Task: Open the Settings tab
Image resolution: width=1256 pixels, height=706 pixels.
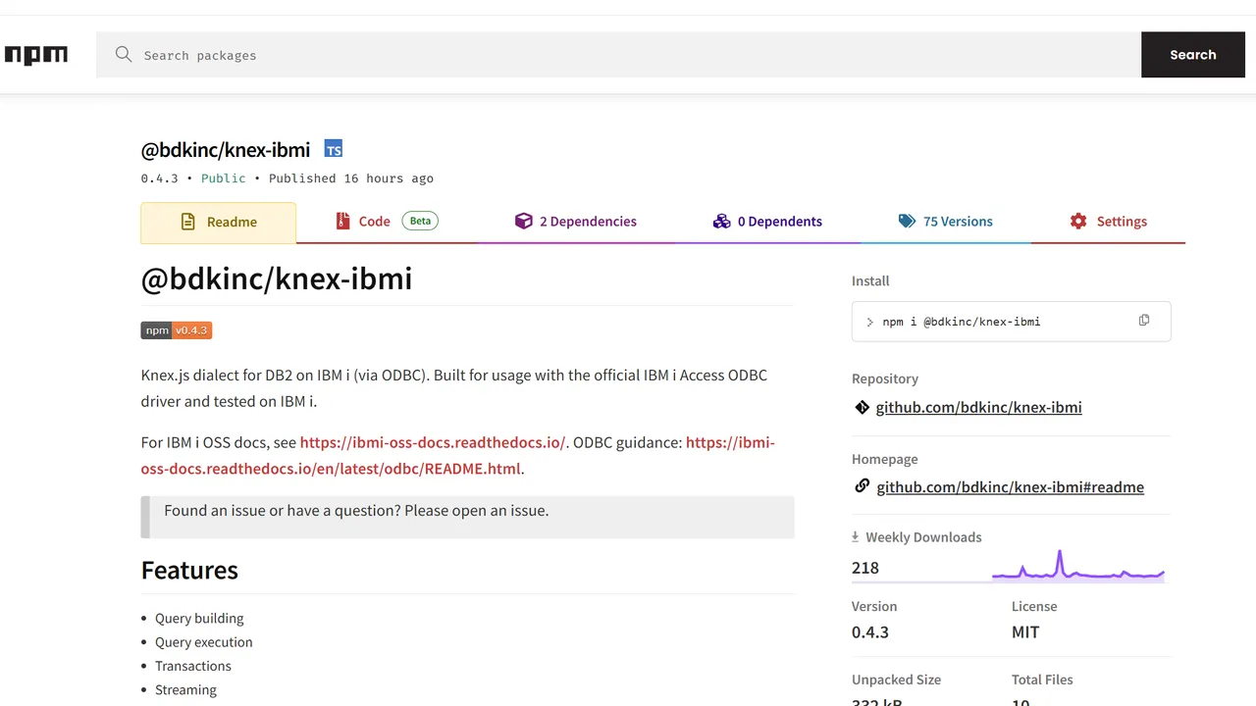Action: tap(1108, 222)
